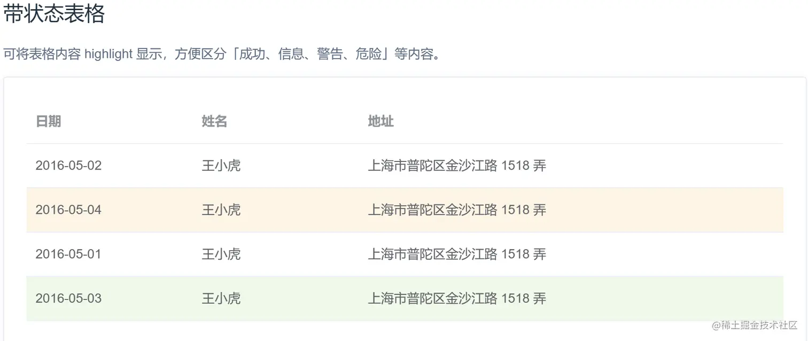Click the address in the green highlighted row

[457, 299]
